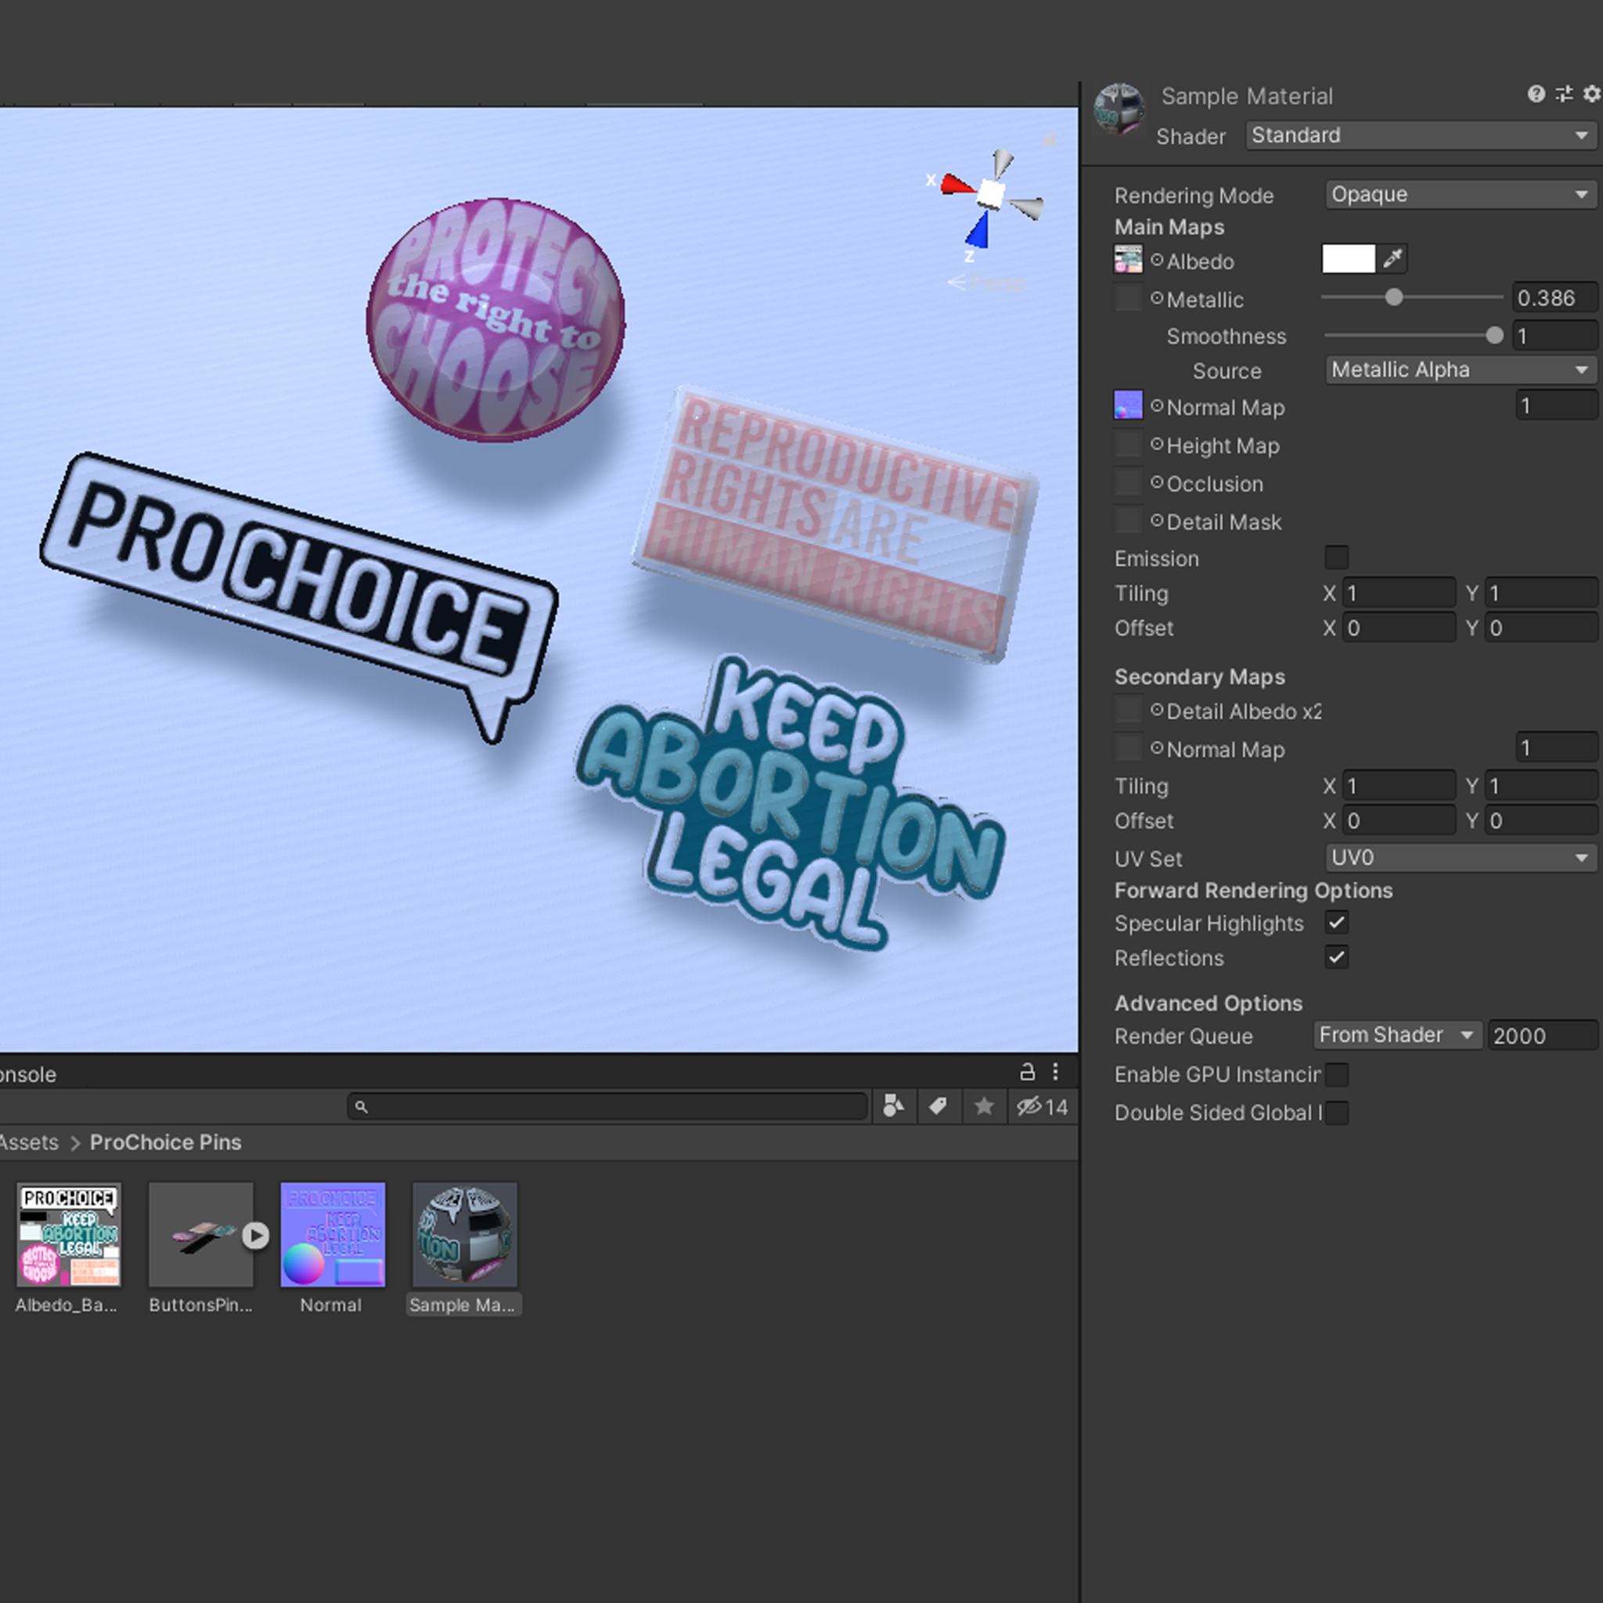Pick Albedo color with the eyedropper icon
1603x1603 pixels.
1393,258
